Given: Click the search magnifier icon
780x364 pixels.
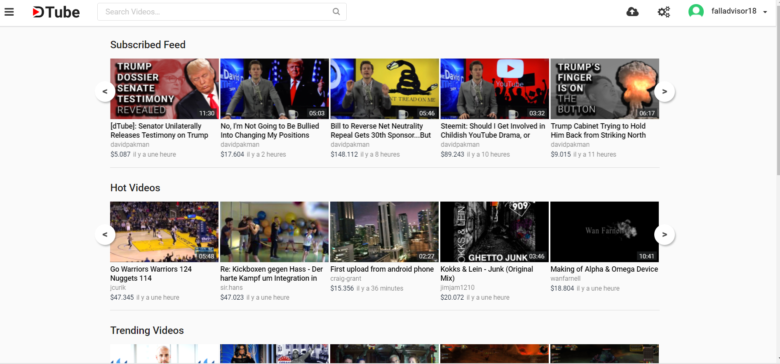Looking at the screenshot, I should click(x=336, y=12).
